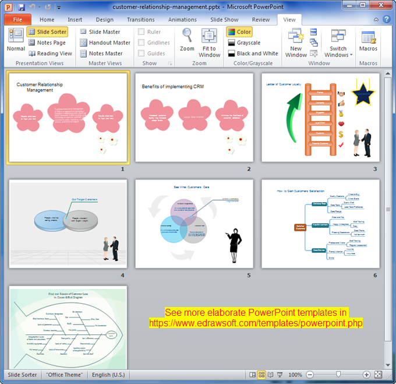Viewport: 396px width, 384px height.
Task: Open the Handout Master view
Action: click(105, 43)
